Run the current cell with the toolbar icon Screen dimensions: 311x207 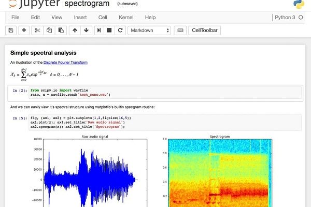tap(100, 31)
